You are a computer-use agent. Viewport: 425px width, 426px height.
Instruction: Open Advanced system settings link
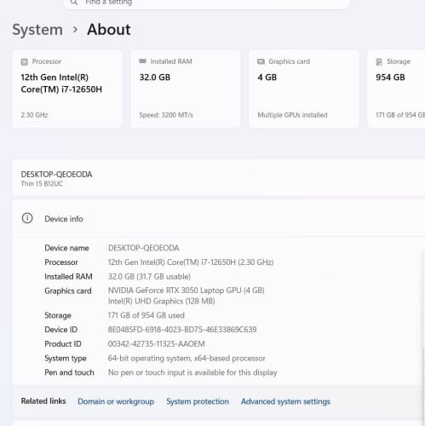coord(285,401)
